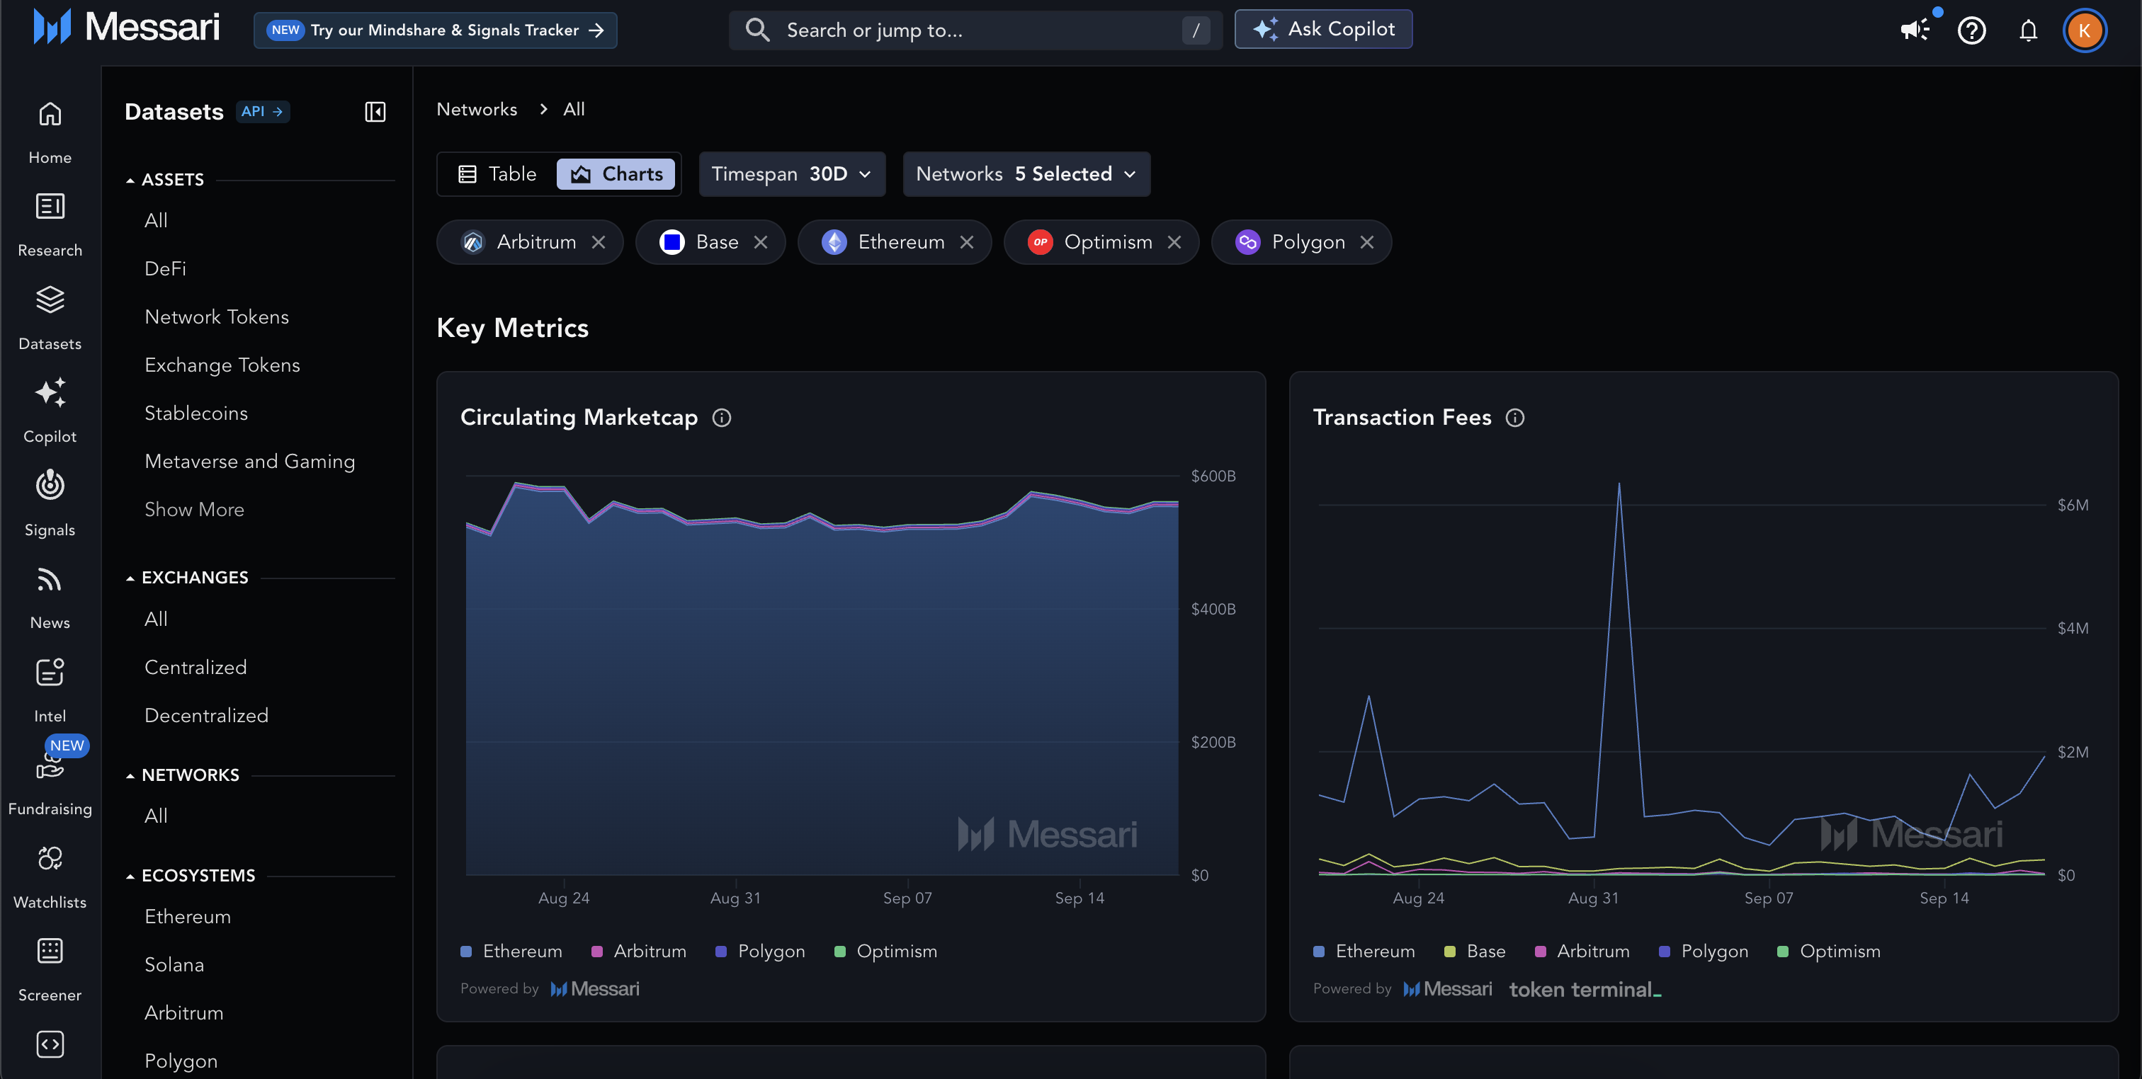Select All under Assets
2142x1079 pixels.
coord(157,220)
